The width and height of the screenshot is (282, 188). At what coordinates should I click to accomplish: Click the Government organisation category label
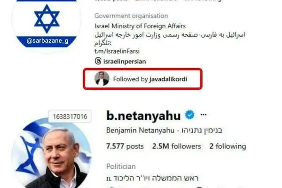tap(131, 16)
